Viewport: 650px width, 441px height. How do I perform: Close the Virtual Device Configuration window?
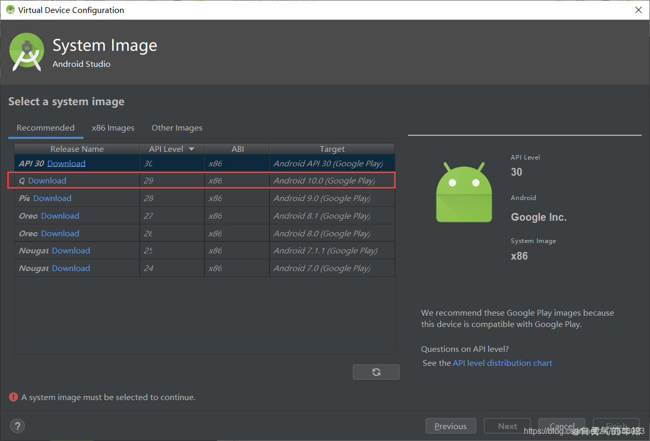point(639,10)
